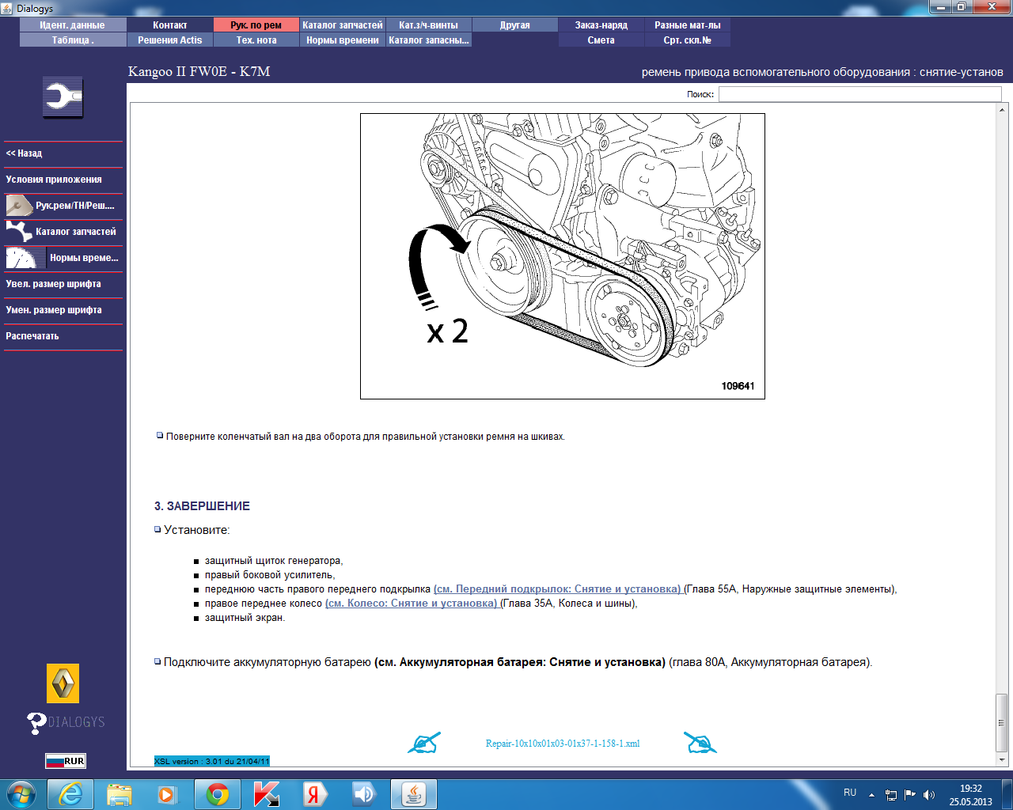Switch to Java Dialogys taskbar icon
This screenshot has height=810, width=1013.
414,794
